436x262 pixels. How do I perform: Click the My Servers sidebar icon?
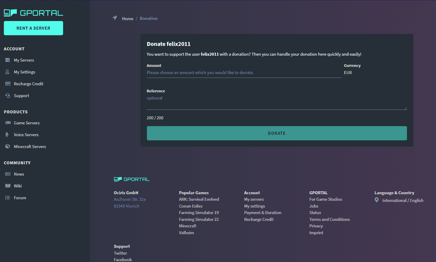(x=8, y=60)
